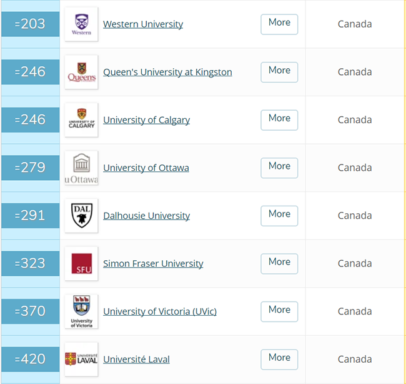
Task: Open the University of Calgary link
Action: (146, 120)
